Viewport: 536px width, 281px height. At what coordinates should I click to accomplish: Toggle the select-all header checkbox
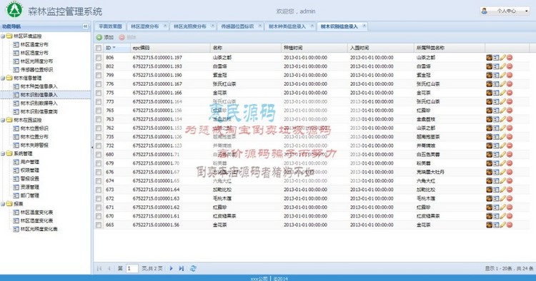click(x=99, y=48)
